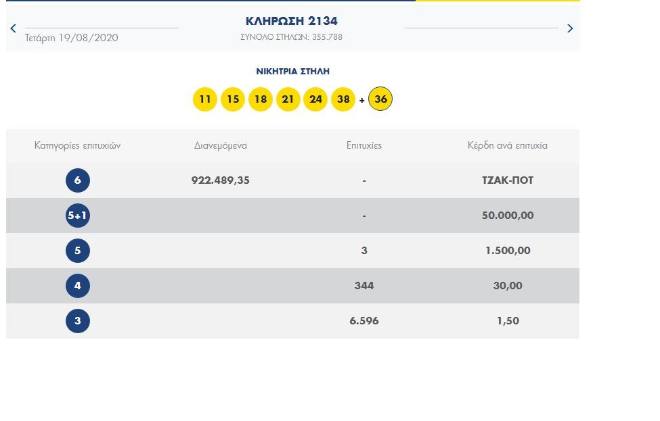The image size is (660, 421).
Task: Click the yellow winning number 11 ball
Action: (x=205, y=99)
